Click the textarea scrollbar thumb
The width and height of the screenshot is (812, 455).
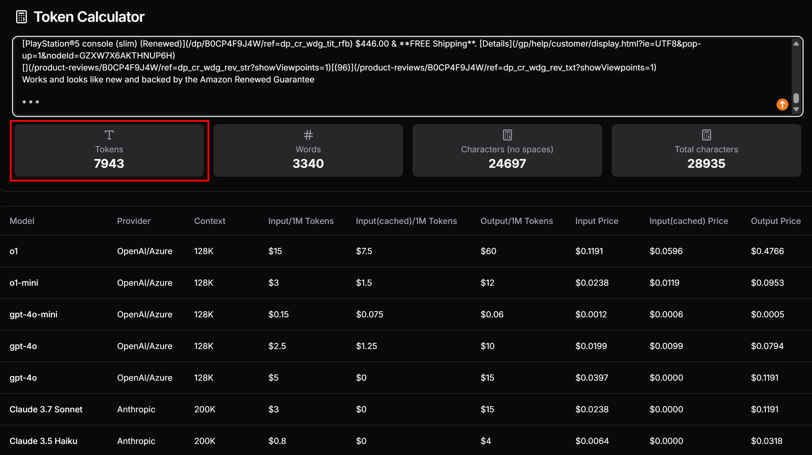point(796,98)
